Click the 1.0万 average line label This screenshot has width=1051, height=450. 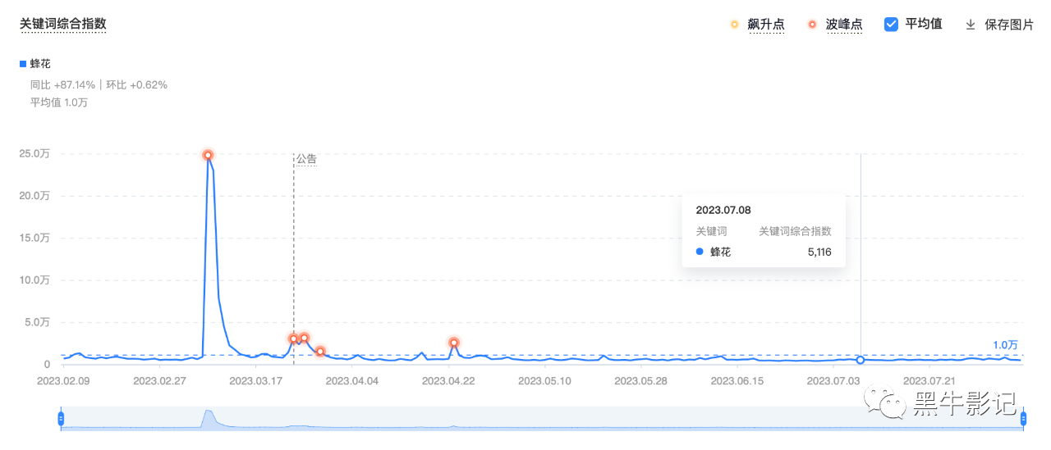[x=1005, y=345]
